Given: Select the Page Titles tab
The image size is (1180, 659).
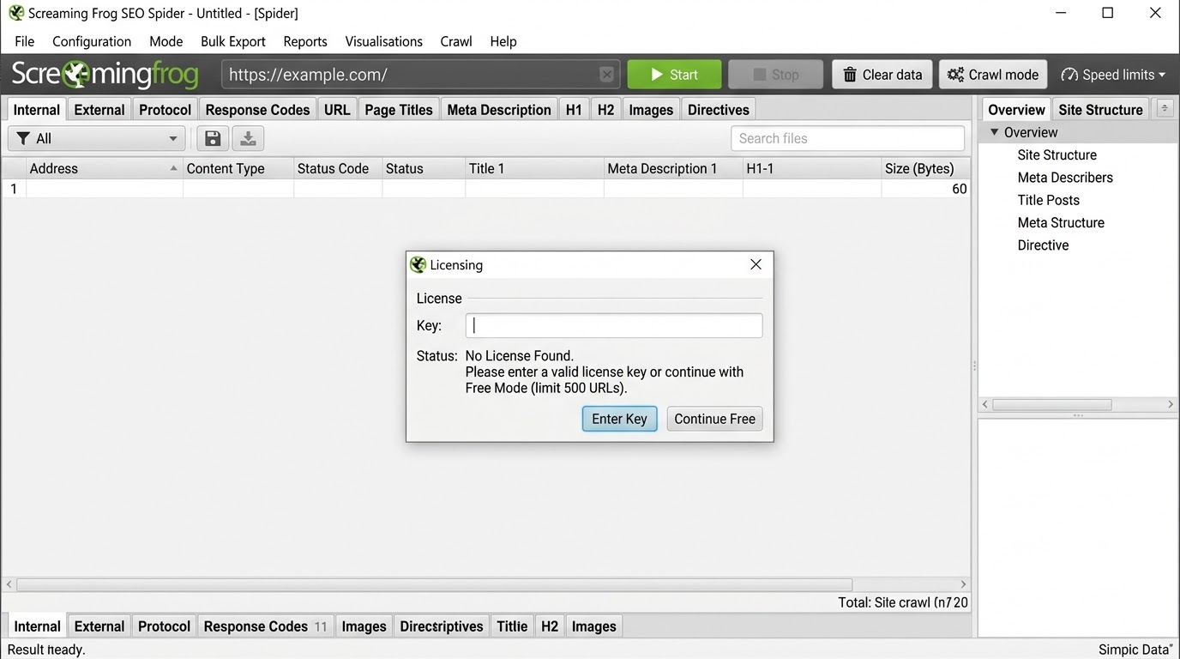Looking at the screenshot, I should point(399,109).
